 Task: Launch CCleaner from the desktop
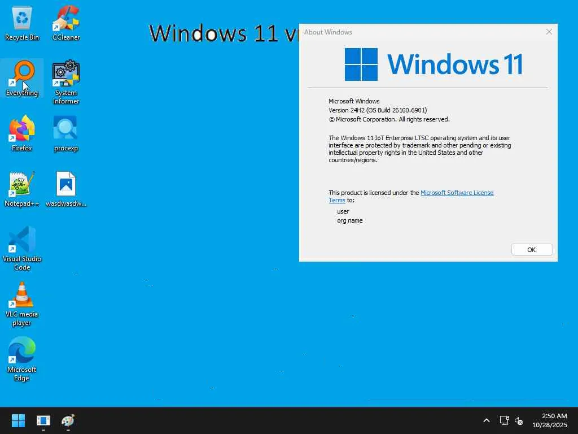click(x=66, y=23)
